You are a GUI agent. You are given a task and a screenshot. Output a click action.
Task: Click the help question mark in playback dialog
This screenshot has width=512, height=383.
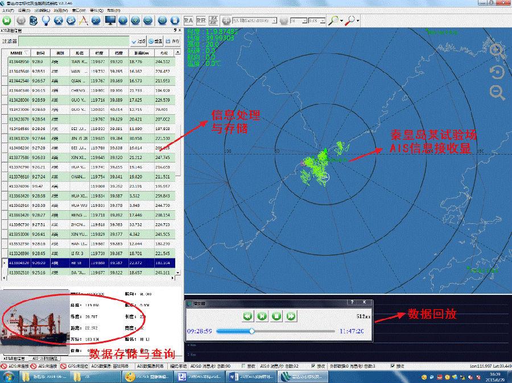[x=352, y=302]
